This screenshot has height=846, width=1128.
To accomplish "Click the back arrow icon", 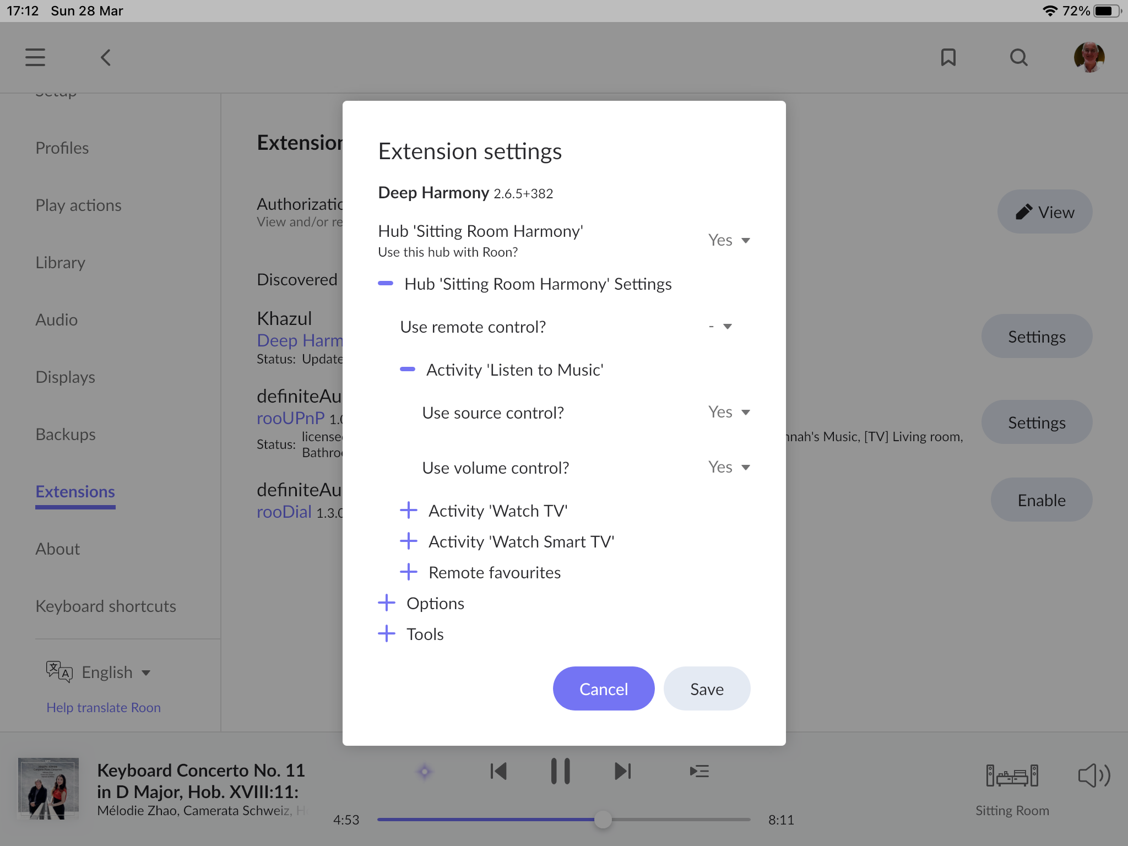I will pos(106,57).
